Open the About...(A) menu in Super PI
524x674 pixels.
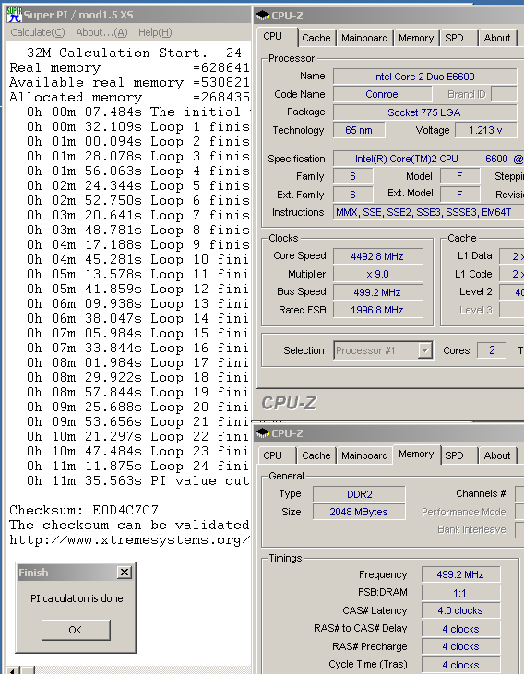(102, 32)
